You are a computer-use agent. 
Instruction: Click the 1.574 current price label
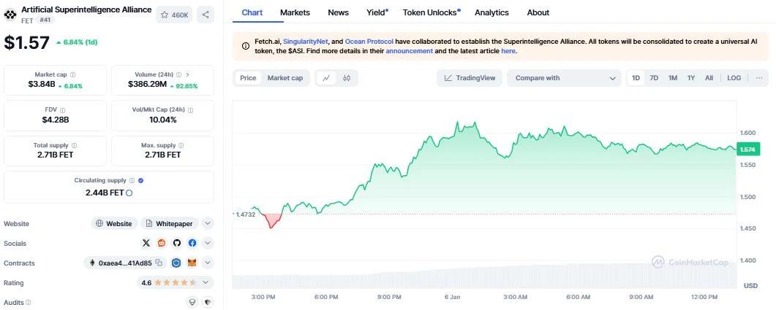[x=747, y=149]
